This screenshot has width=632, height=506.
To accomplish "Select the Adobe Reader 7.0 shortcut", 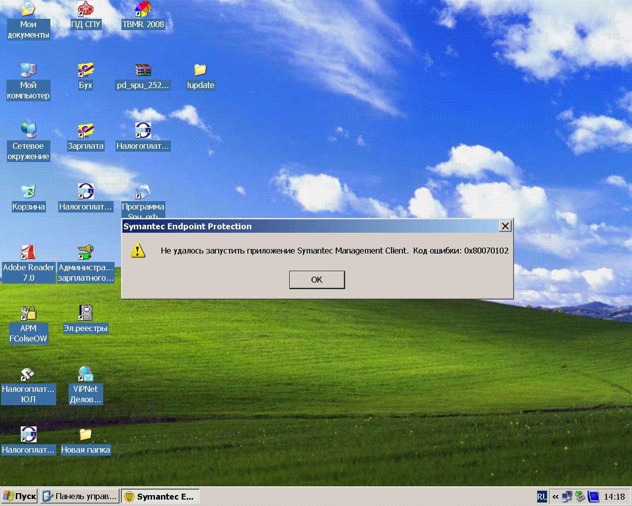I will click(28, 264).
